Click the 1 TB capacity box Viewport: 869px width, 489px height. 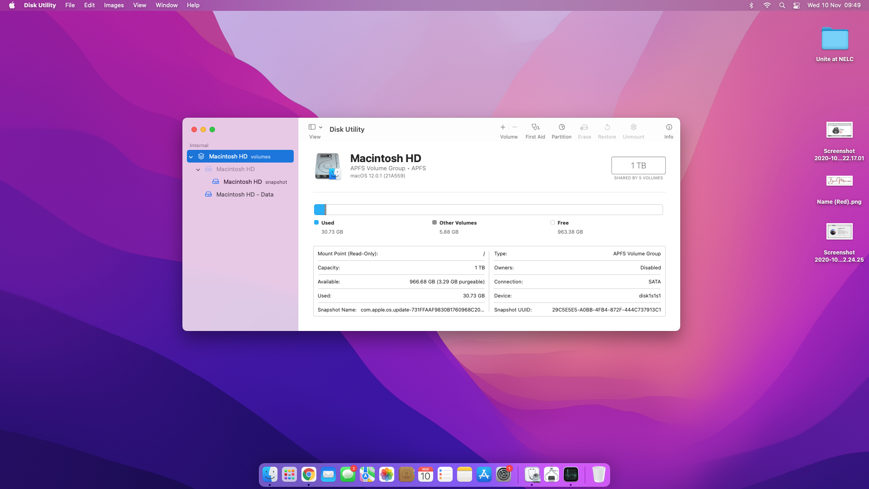click(x=638, y=166)
